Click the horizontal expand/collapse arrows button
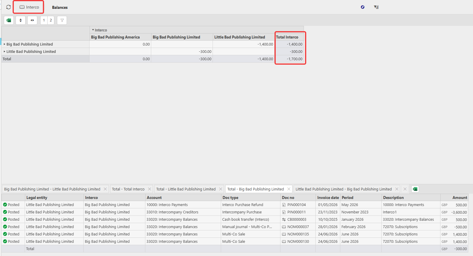This screenshot has width=473, height=256. [x=32, y=20]
